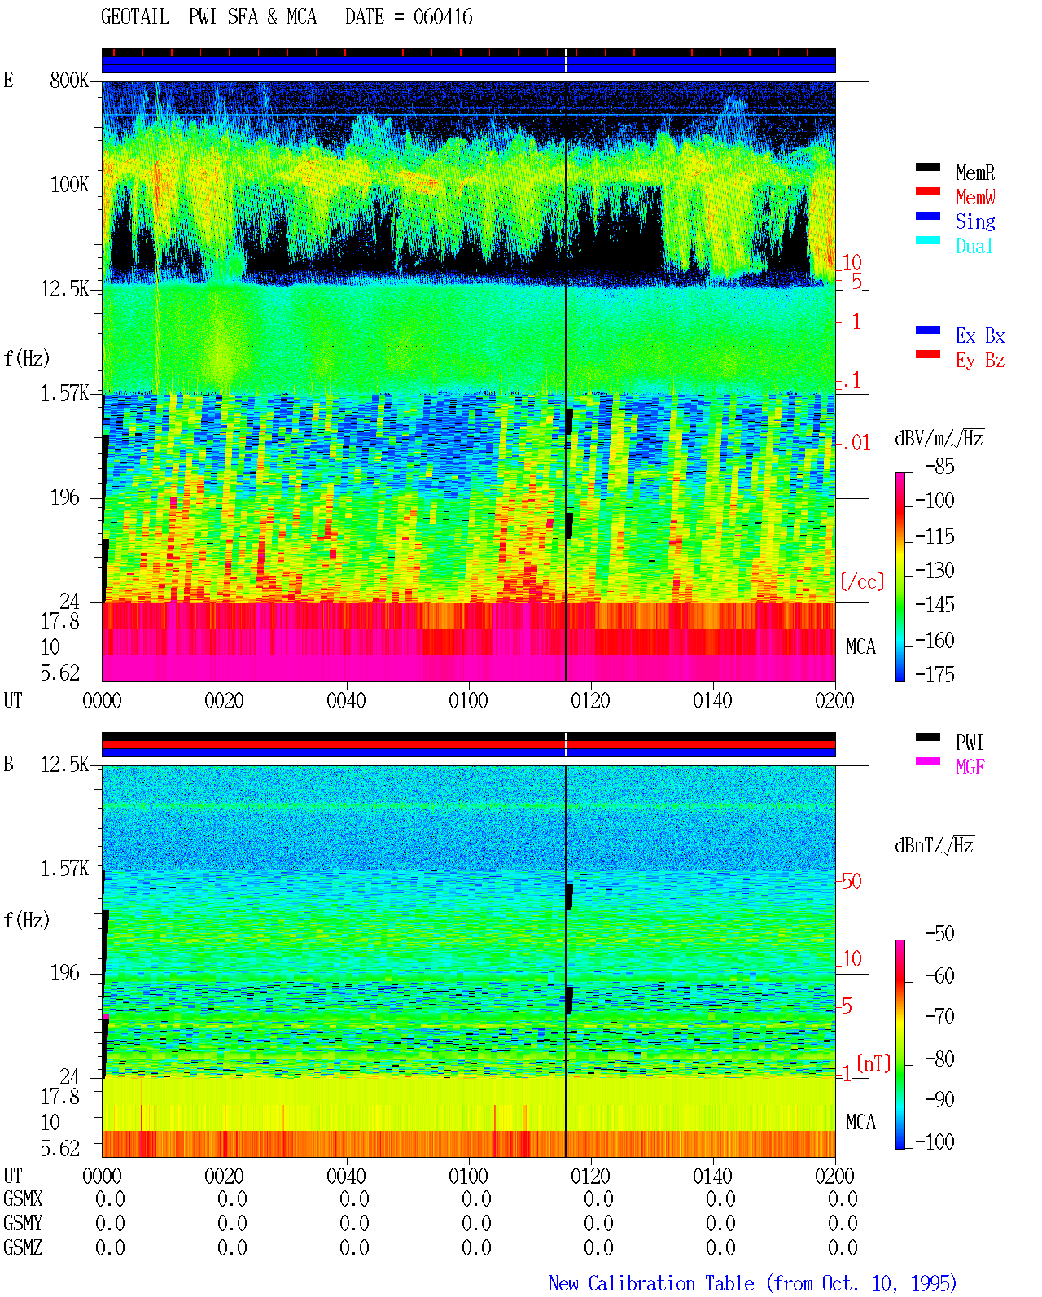Click the 'DATE = 060416' text
1042x1297 pixels.
(x=409, y=17)
